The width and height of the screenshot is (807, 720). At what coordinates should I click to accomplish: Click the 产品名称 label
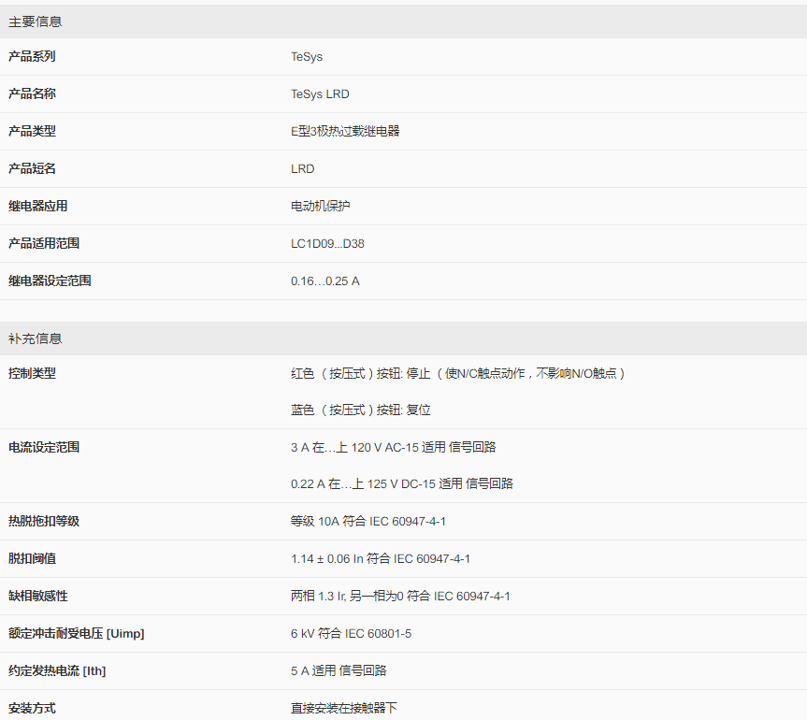point(32,94)
